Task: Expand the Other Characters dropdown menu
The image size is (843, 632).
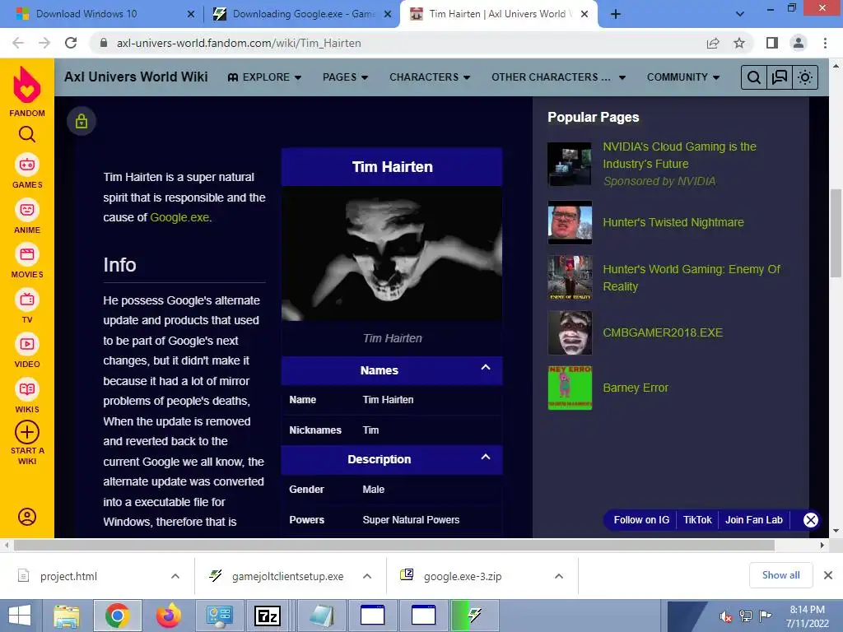Action: click(x=558, y=77)
